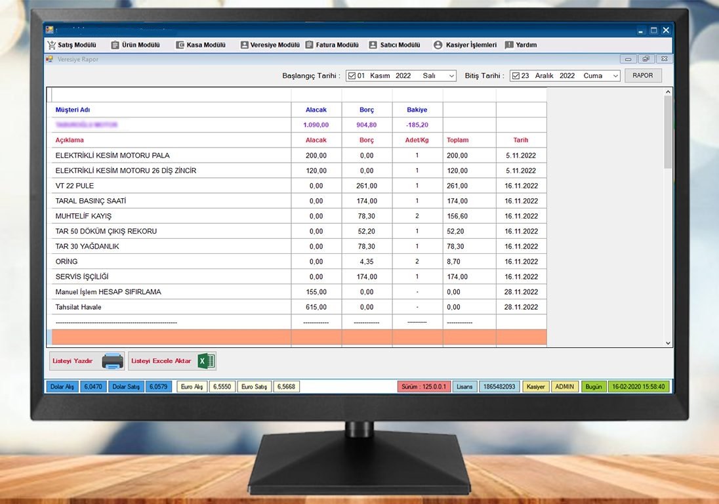Click the invoice icon of Fatura Modülü
Viewport: 719px width, 504px height.
(310, 45)
